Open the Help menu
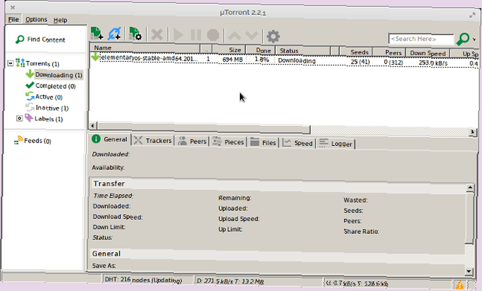 pyautogui.click(x=60, y=20)
